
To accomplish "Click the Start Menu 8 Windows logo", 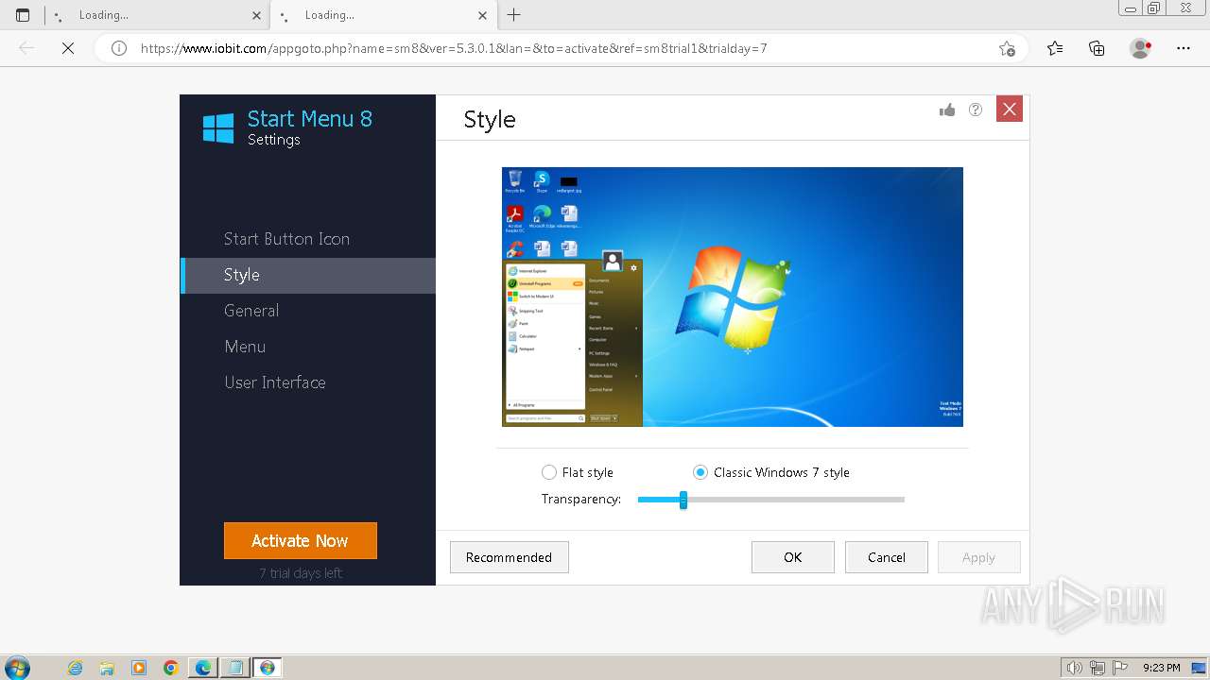I will tap(218, 127).
